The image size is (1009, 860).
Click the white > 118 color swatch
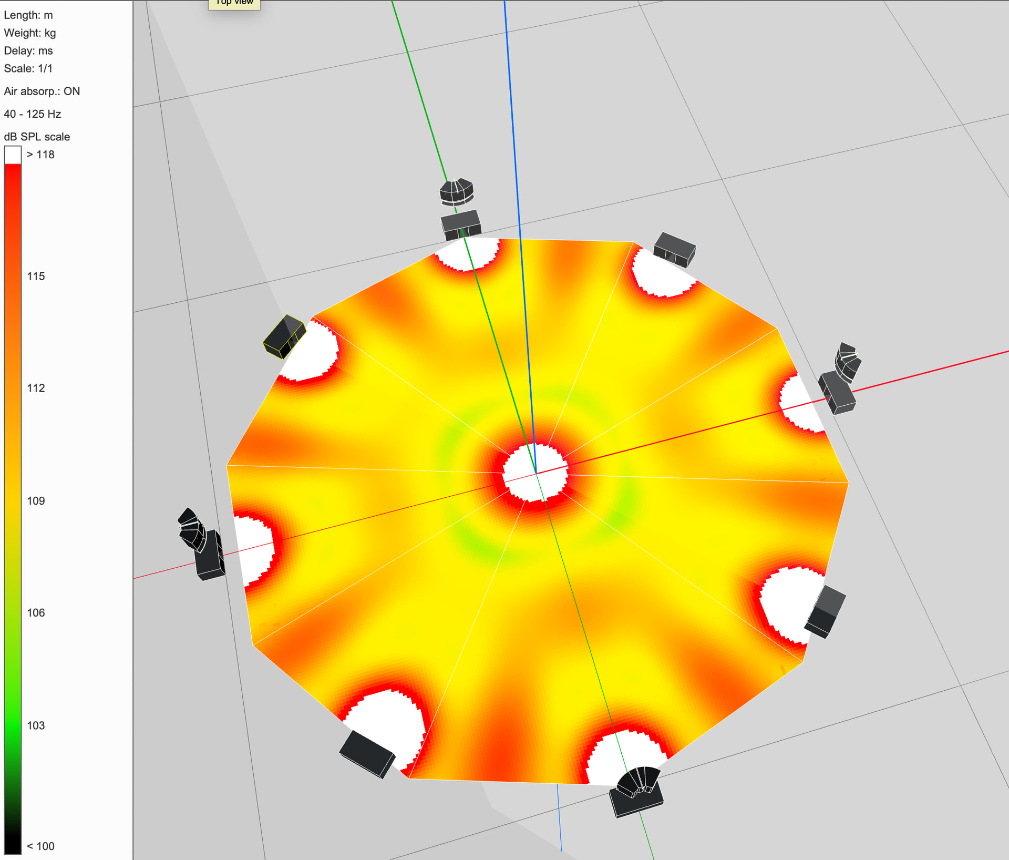coord(13,155)
